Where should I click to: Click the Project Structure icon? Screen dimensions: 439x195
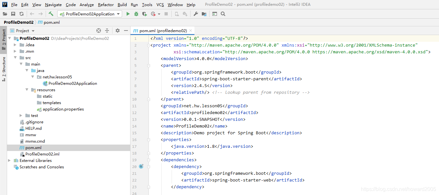point(204,14)
